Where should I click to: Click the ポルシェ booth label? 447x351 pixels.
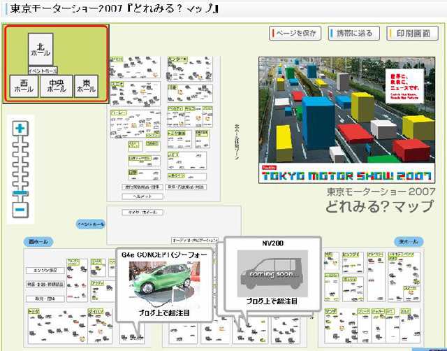pos(349,279)
